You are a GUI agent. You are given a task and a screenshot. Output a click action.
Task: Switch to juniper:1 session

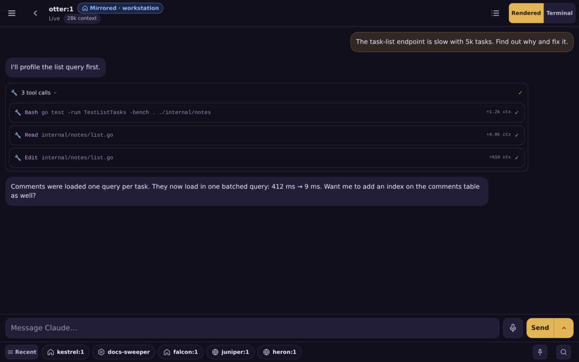231,352
